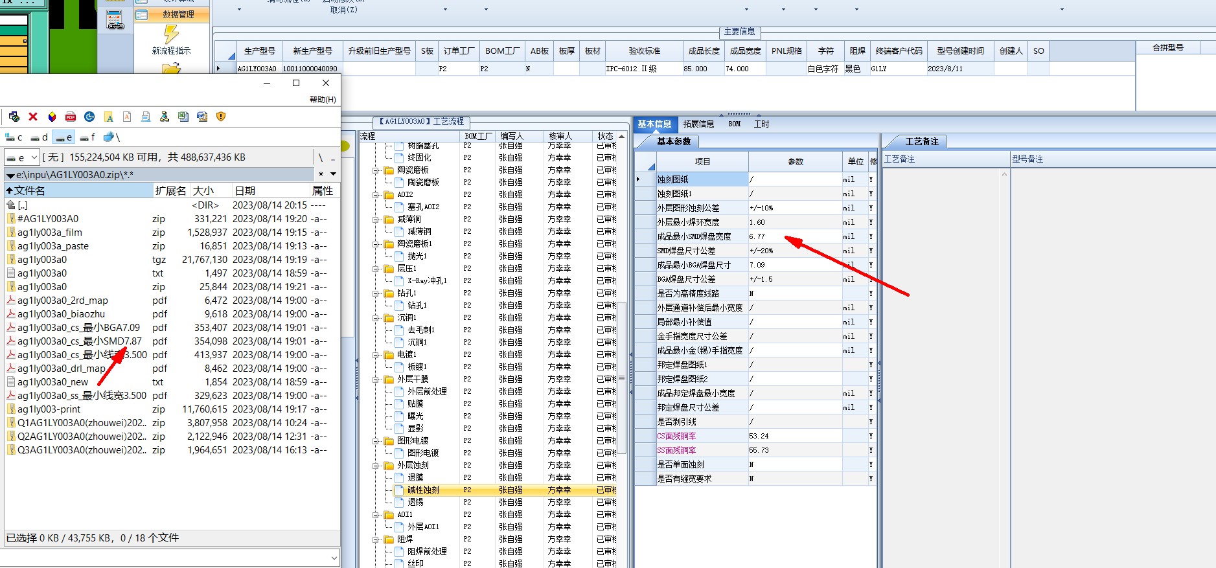1216x568 pixels.
Task: Switch to the 基本信息 tab
Action: tap(654, 124)
